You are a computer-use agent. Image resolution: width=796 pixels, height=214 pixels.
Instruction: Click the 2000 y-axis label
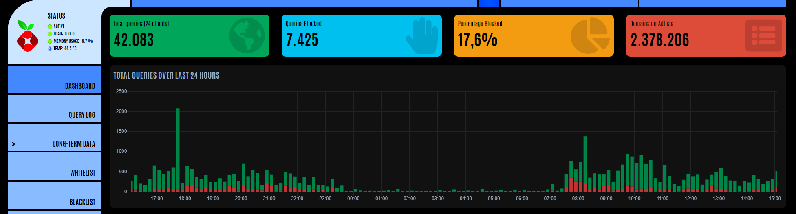(x=121, y=111)
